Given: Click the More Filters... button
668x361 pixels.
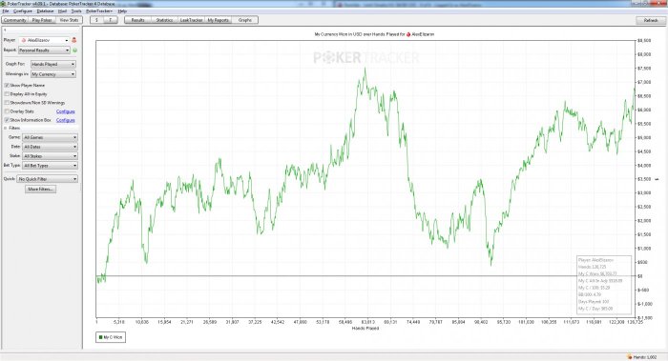Looking at the screenshot, I should [40, 190].
